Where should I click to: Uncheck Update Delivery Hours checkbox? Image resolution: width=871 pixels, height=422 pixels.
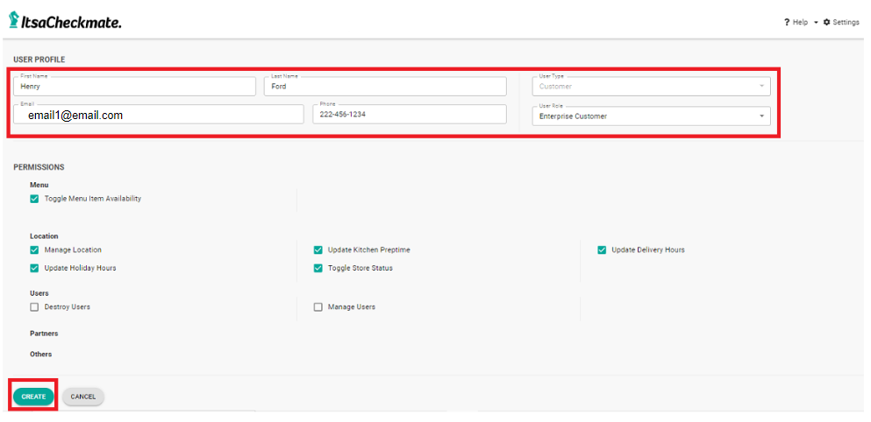coord(603,250)
